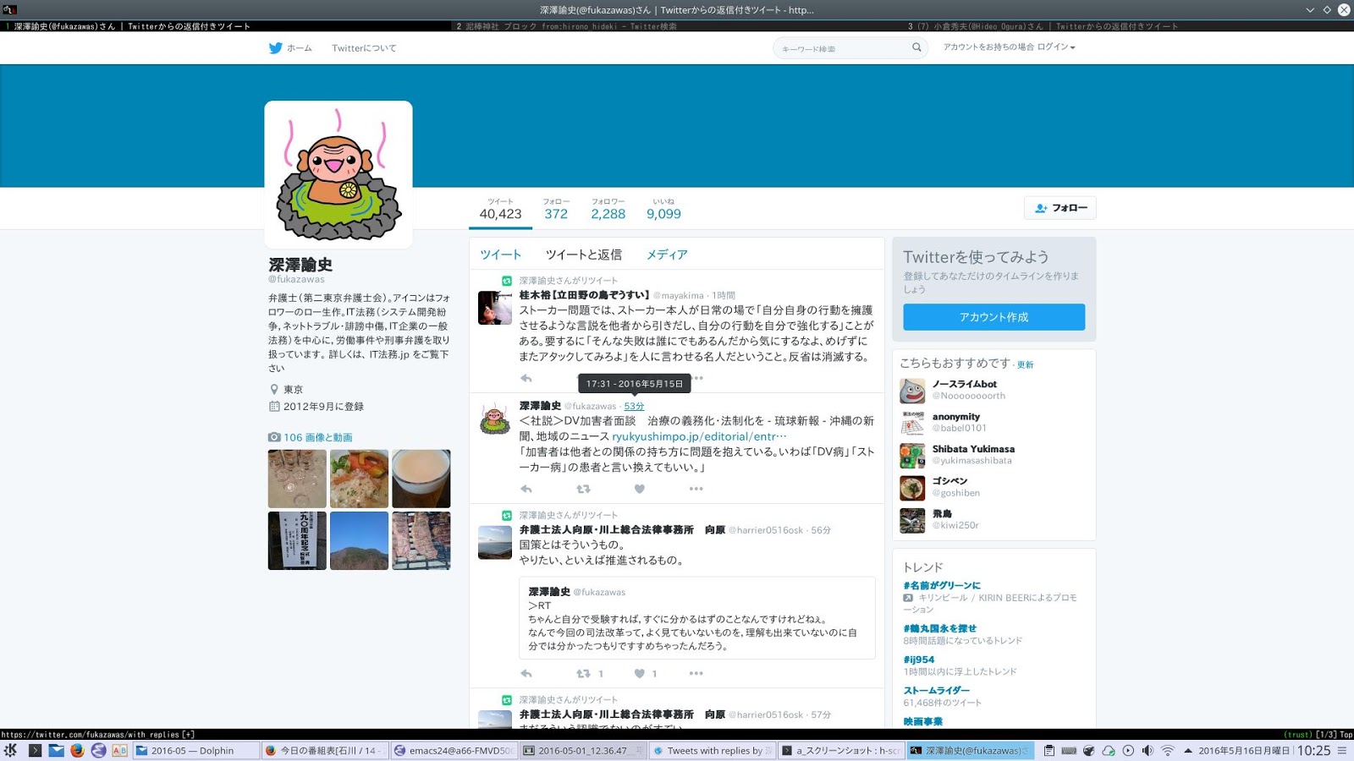The image size is (1354, 761).
Task: Open the panel settings hamburger on the taskbar
Action: (1342, 751)
